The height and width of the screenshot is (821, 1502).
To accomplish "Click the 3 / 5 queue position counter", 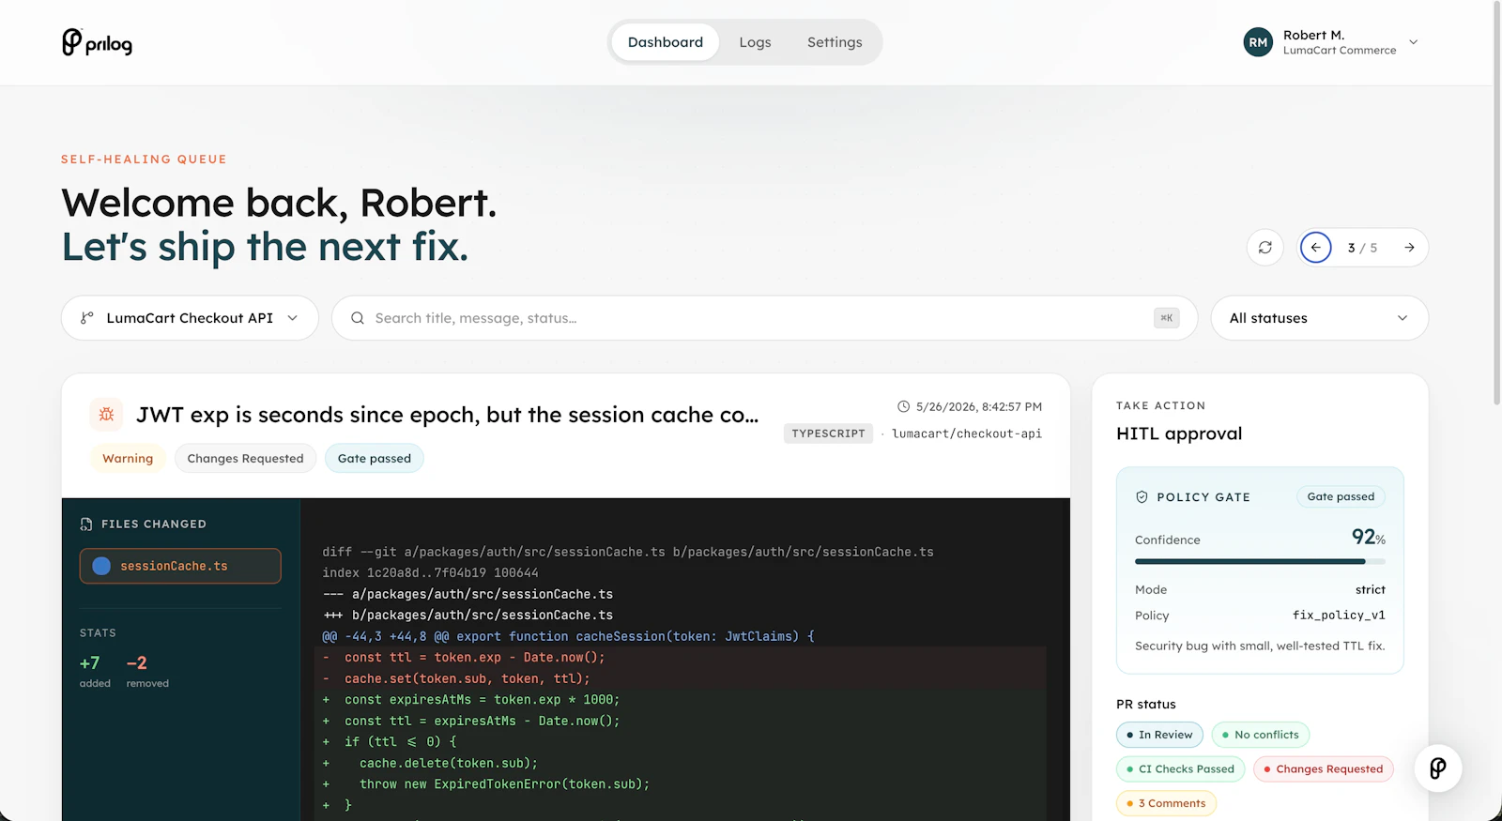I will tap(1362, 248).
